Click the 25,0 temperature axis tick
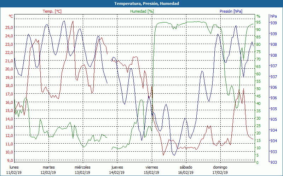 click(10, 27)
